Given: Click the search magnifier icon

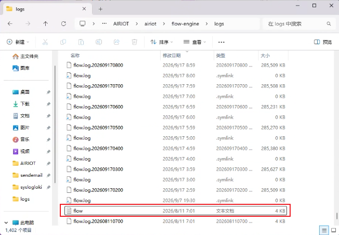Looking at the screenshot, I should click(329, 24).
